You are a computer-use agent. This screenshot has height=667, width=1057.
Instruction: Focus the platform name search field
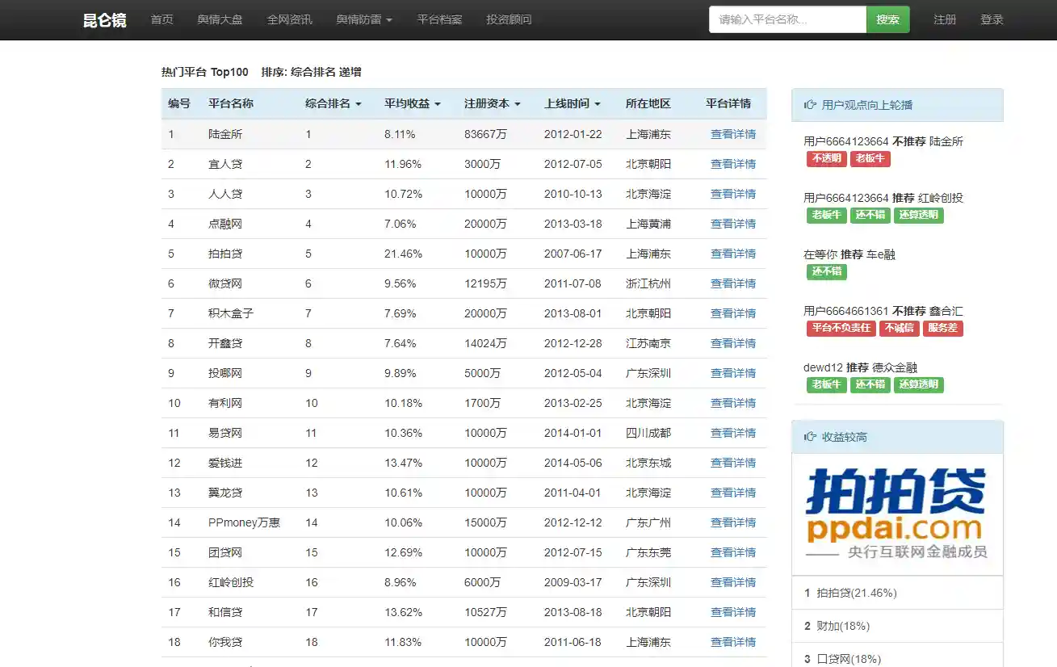[786, 19]
